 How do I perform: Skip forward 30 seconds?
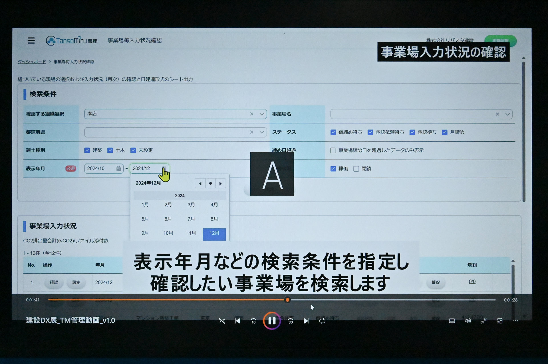pyautogui.click(x=290, y=321)
